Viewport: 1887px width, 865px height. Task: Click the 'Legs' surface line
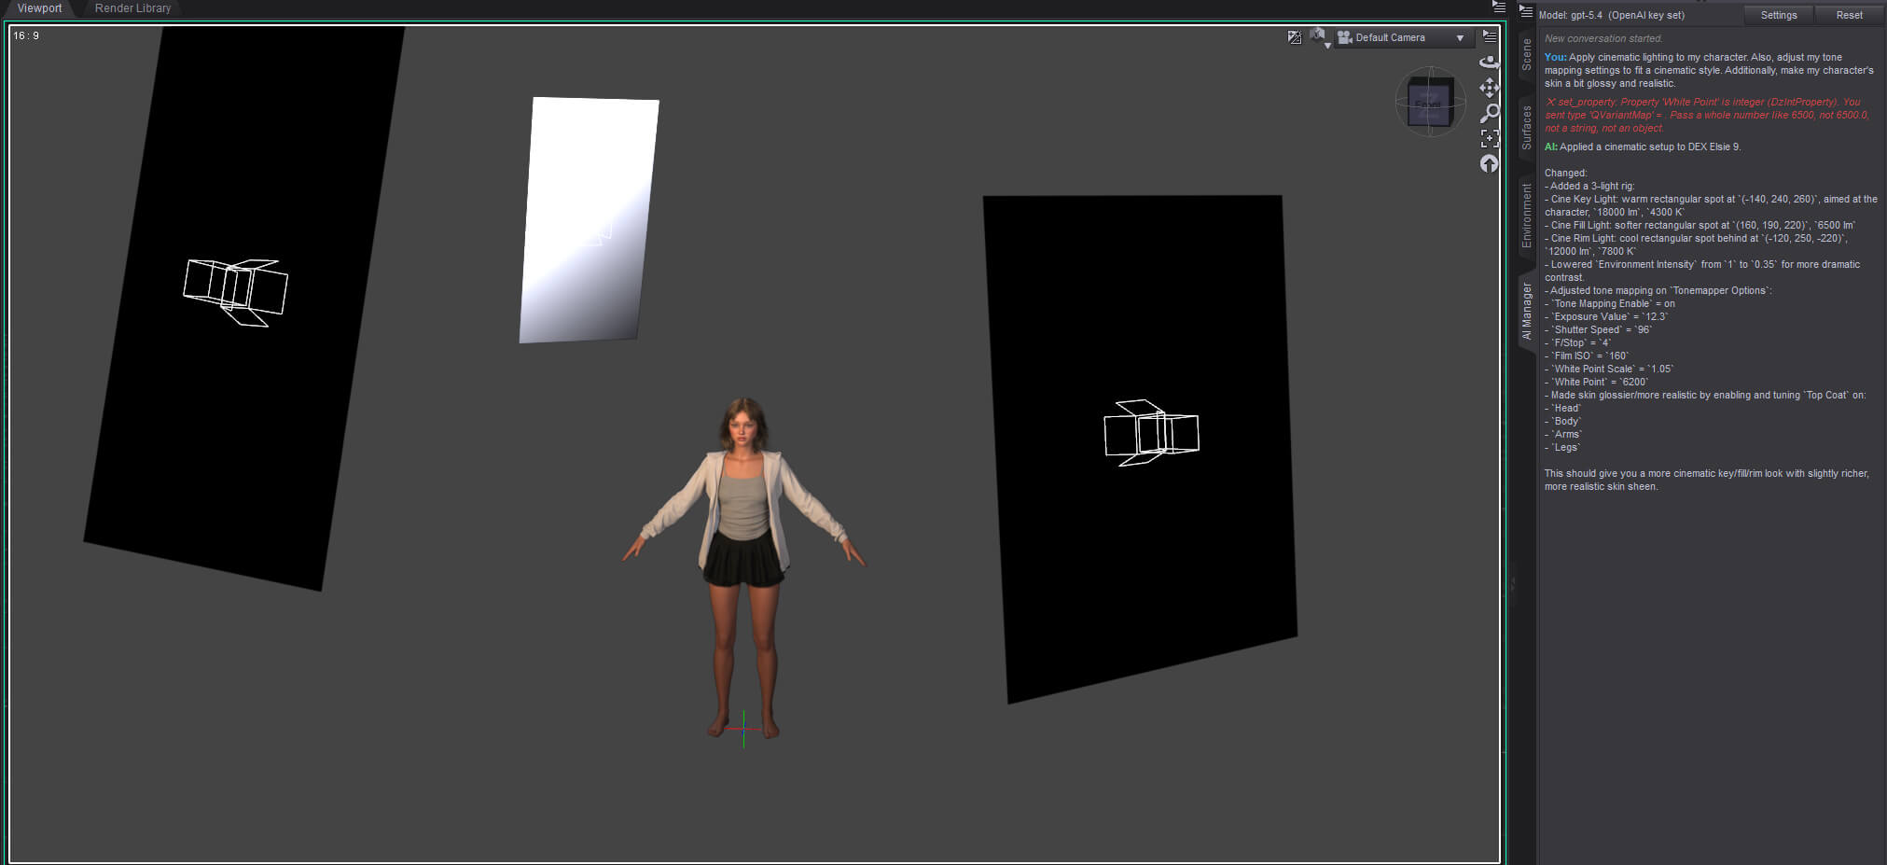[x=1563, y=447]
